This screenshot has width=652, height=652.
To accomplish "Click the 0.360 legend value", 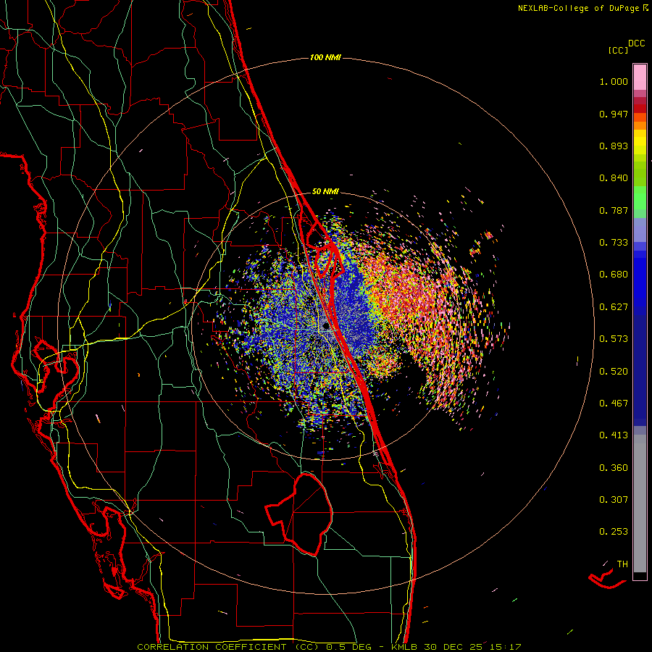I will 614,468.
